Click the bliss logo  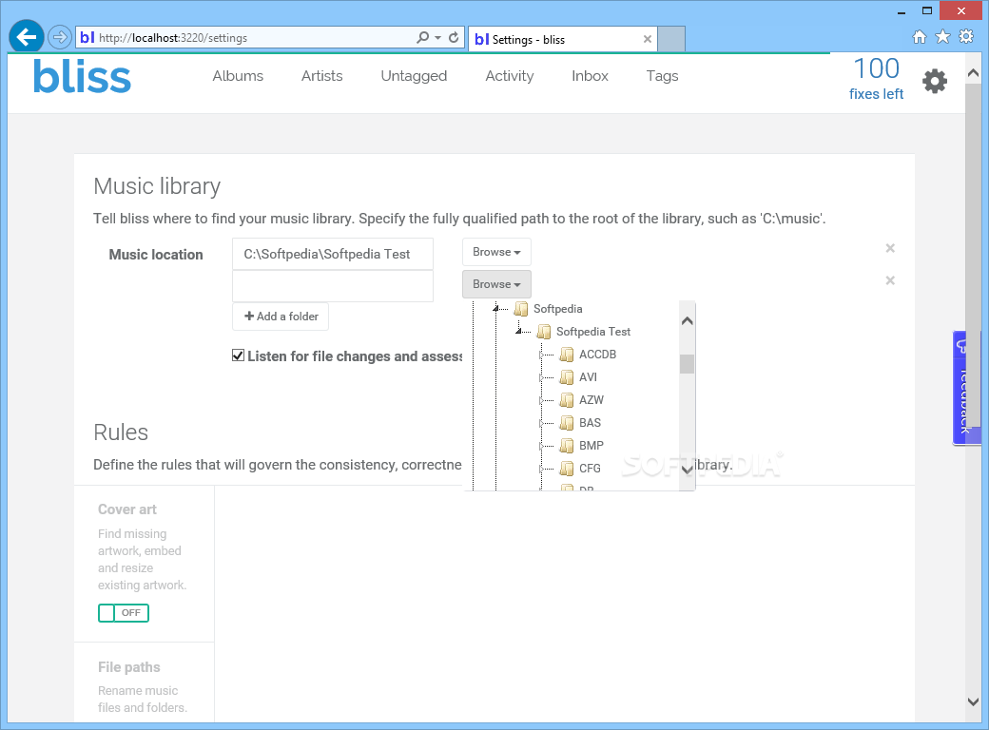coord(82,77)
